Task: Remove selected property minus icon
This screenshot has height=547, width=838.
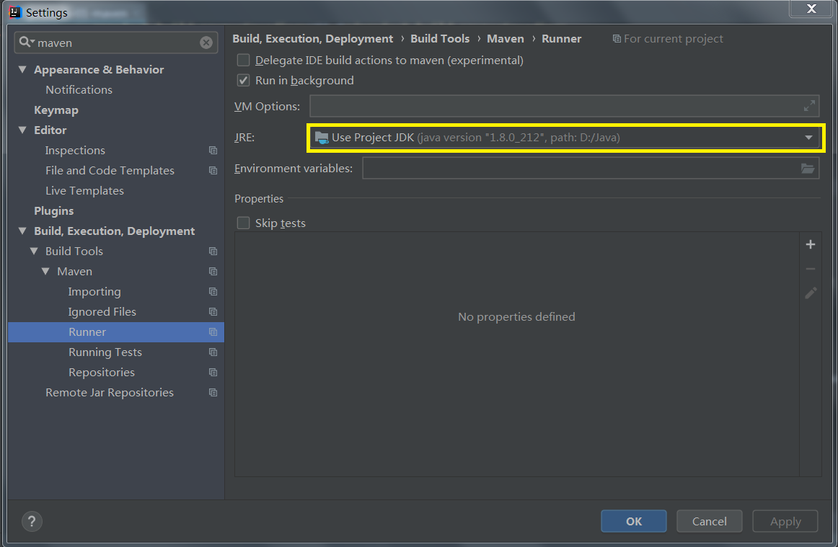Action: tap(810, 269)
